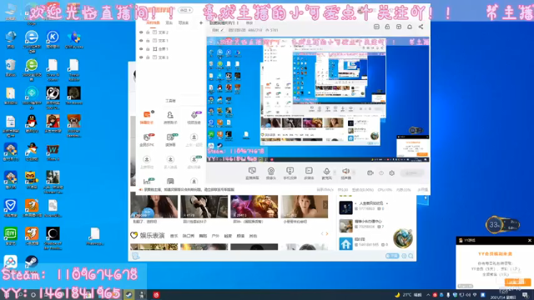The image size is (534, 300).
Task: Select the 全屏1 source row
Action: pos(170,49)
